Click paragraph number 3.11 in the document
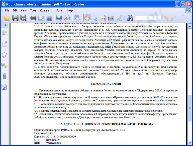The height and width of the screenshot is (146, 193). [x=37, y=67]
